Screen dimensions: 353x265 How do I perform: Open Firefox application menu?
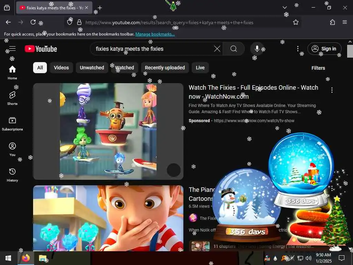345,22
